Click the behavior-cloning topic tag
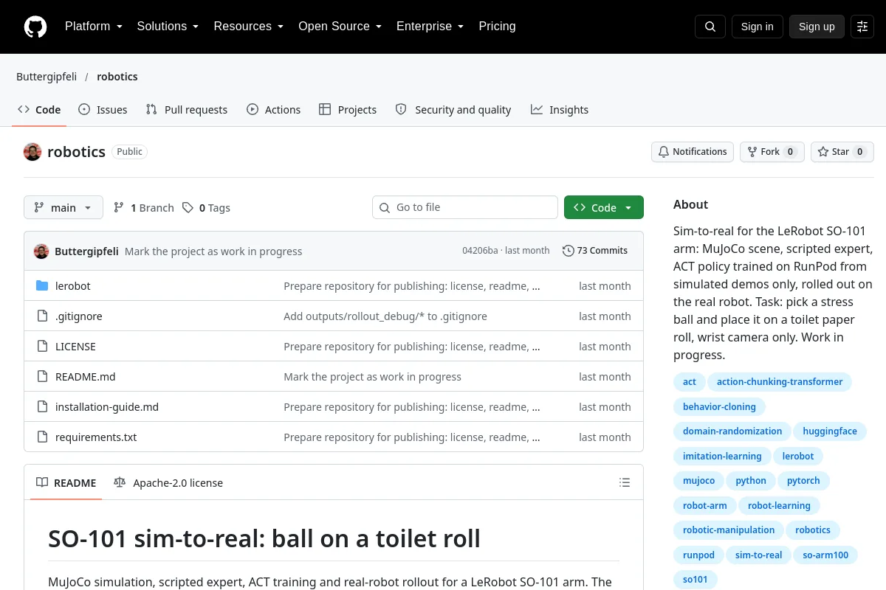Viewport: 886px width, 590px height. point(719,406)
